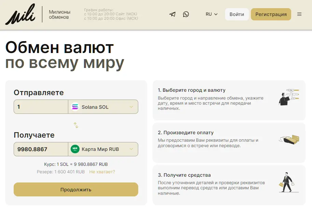Open the Telegram contact icon

[x=172, y=14]
